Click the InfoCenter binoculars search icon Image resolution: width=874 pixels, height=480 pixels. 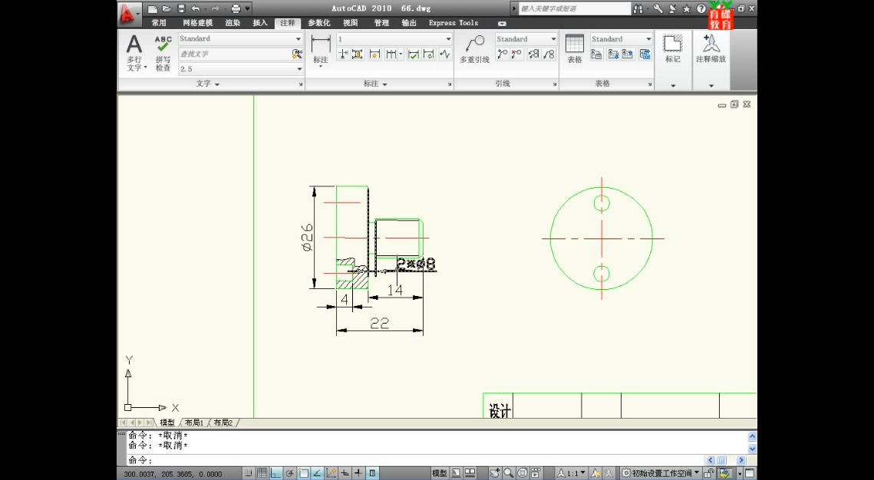pyautogui.click(x=638, y=9)
